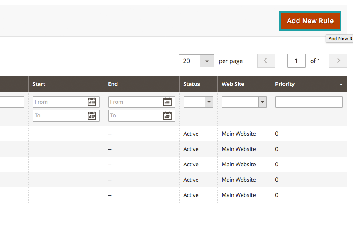The height and width of the screenshot is (226, 353).
Task: Focus the Priority filter text field
Action: [309, 102]
